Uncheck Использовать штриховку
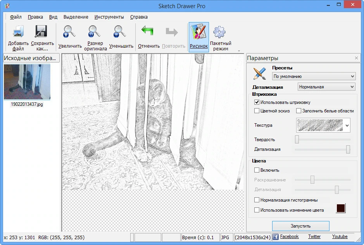 coord(257,102)
